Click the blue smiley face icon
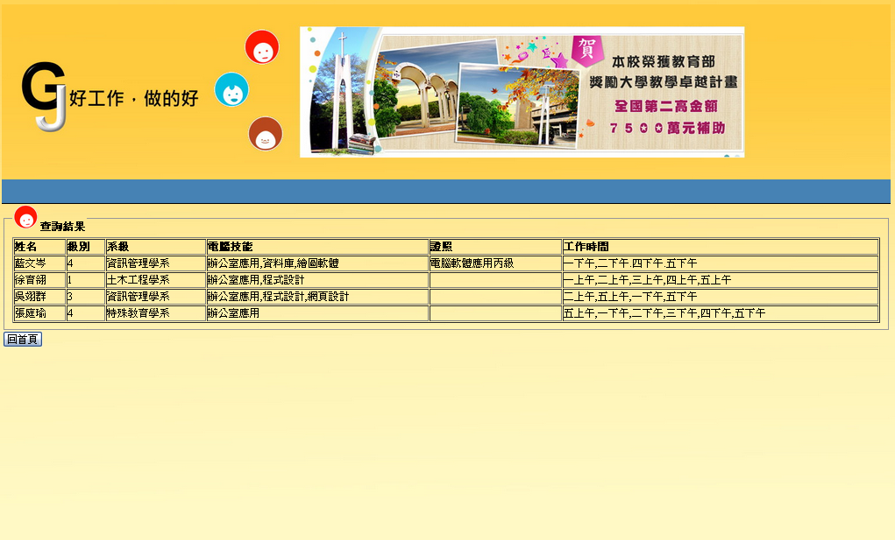 [x=231, y=89]
